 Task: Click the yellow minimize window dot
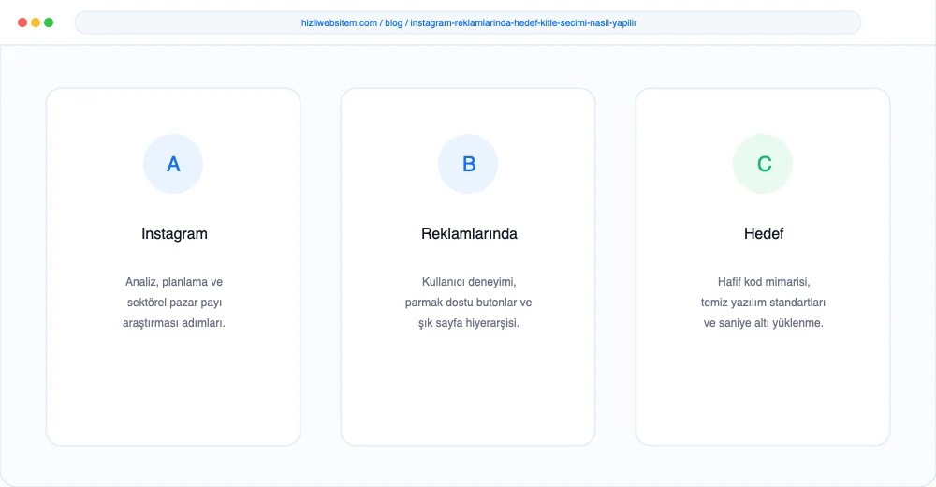tap(36, 22)
